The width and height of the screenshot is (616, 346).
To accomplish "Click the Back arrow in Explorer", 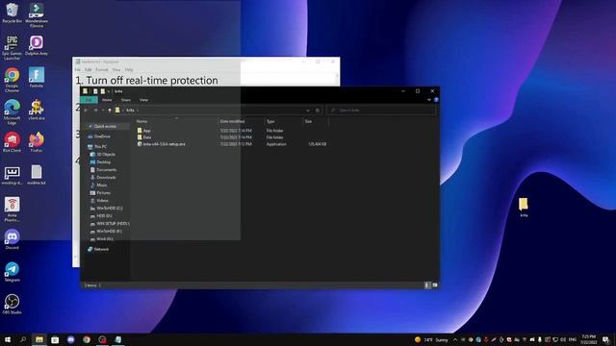I will pos(87,111).
